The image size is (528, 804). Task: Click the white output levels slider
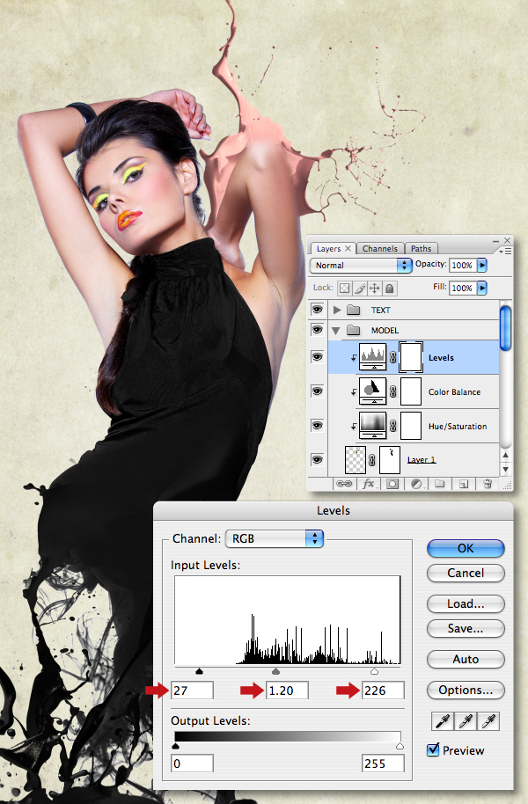point(400,746)
